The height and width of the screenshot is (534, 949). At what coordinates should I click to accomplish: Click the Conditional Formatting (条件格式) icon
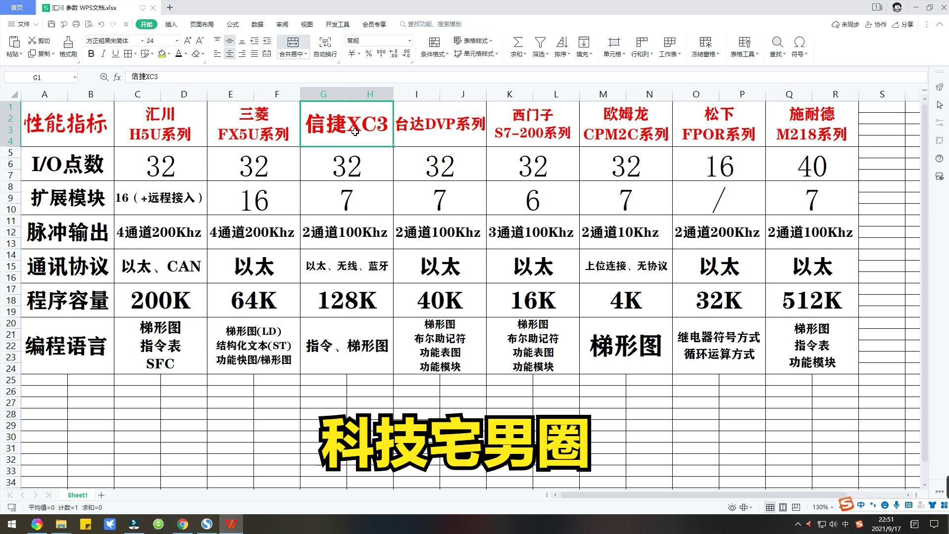tap(434, 42)
